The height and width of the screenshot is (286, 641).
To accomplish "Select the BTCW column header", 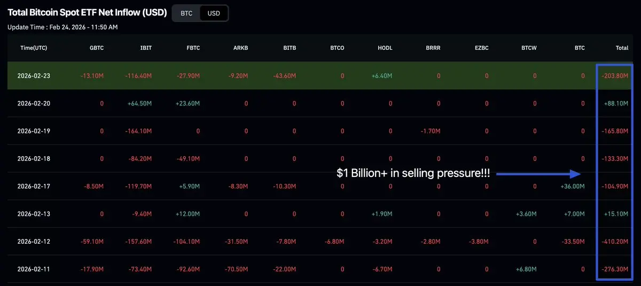I will click(529, 48).
